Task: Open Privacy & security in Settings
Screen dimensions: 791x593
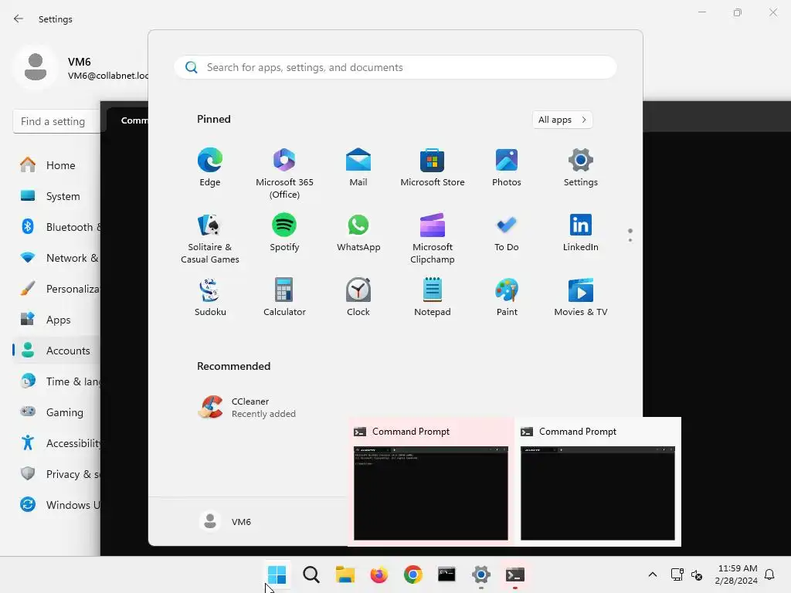Action: click(x=56, y=474)
